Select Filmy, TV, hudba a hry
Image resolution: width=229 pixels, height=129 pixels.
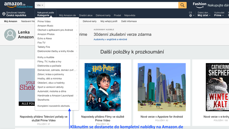[49, 62]
